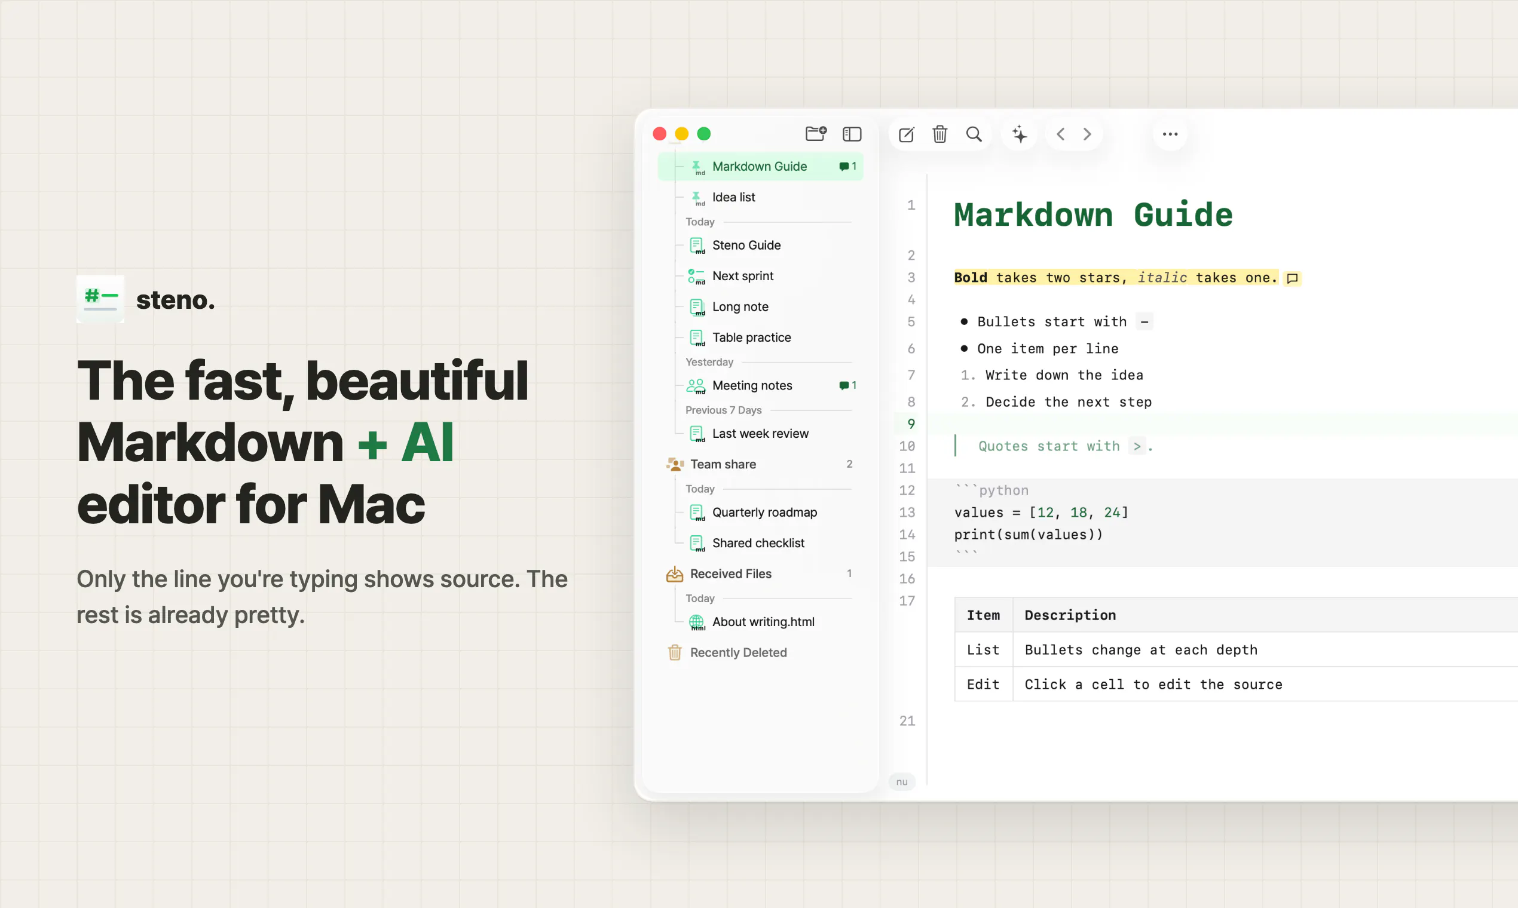Click the comment badge on Markdown Guide
The height and width of the screenshot is (908, 1518).
pos(848,167)
